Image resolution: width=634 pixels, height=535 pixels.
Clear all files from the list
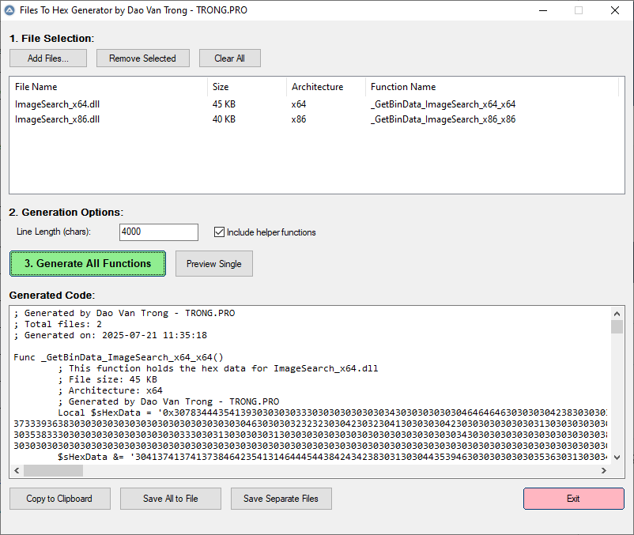(230, 58)
